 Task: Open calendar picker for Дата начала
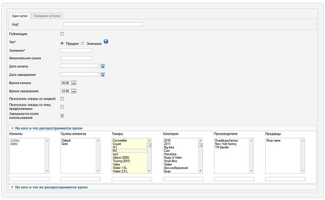[x=103, y=66]
